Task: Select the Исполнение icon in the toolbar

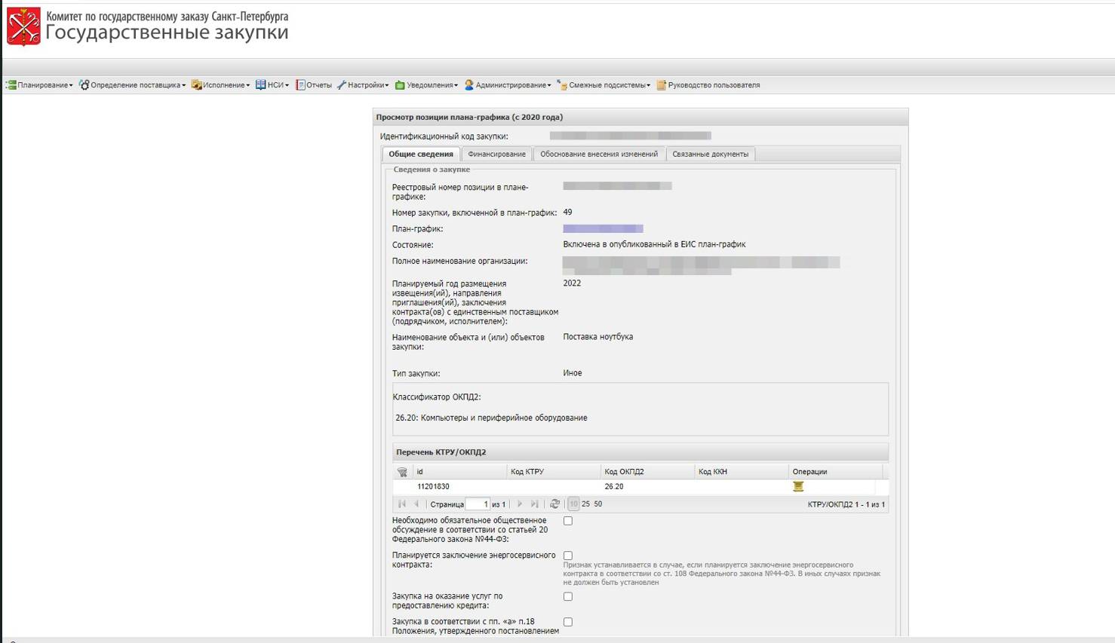Action: pos(196,84)
